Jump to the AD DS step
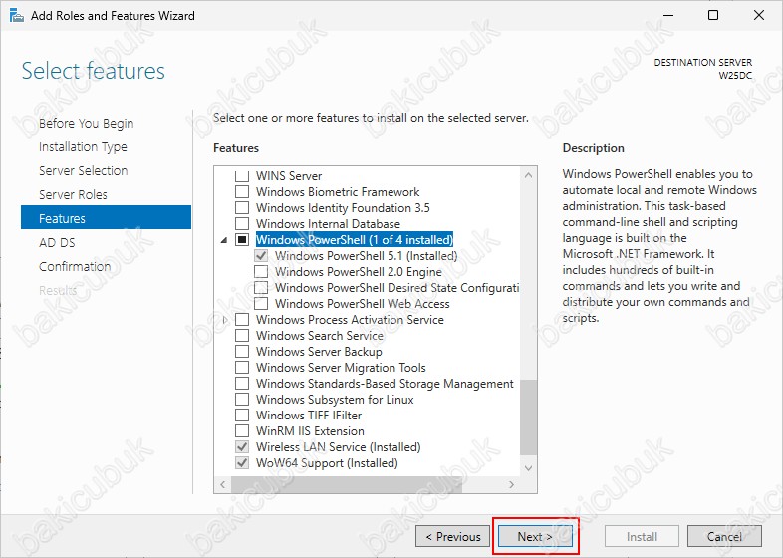 click(x=57, y=243)
